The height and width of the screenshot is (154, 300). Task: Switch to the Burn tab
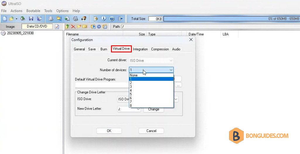(x=104, y=49)
